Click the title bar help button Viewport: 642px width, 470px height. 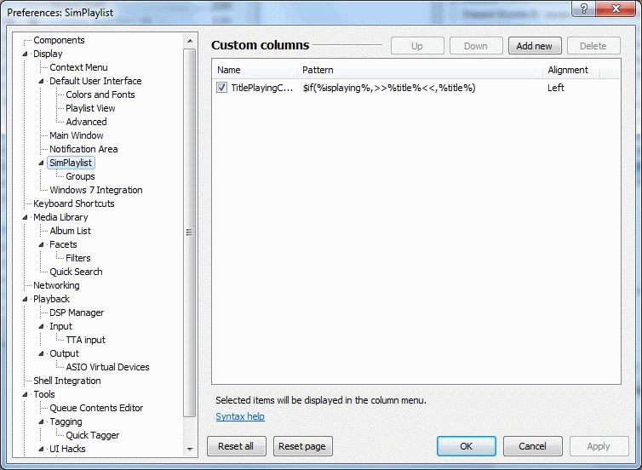584,9
